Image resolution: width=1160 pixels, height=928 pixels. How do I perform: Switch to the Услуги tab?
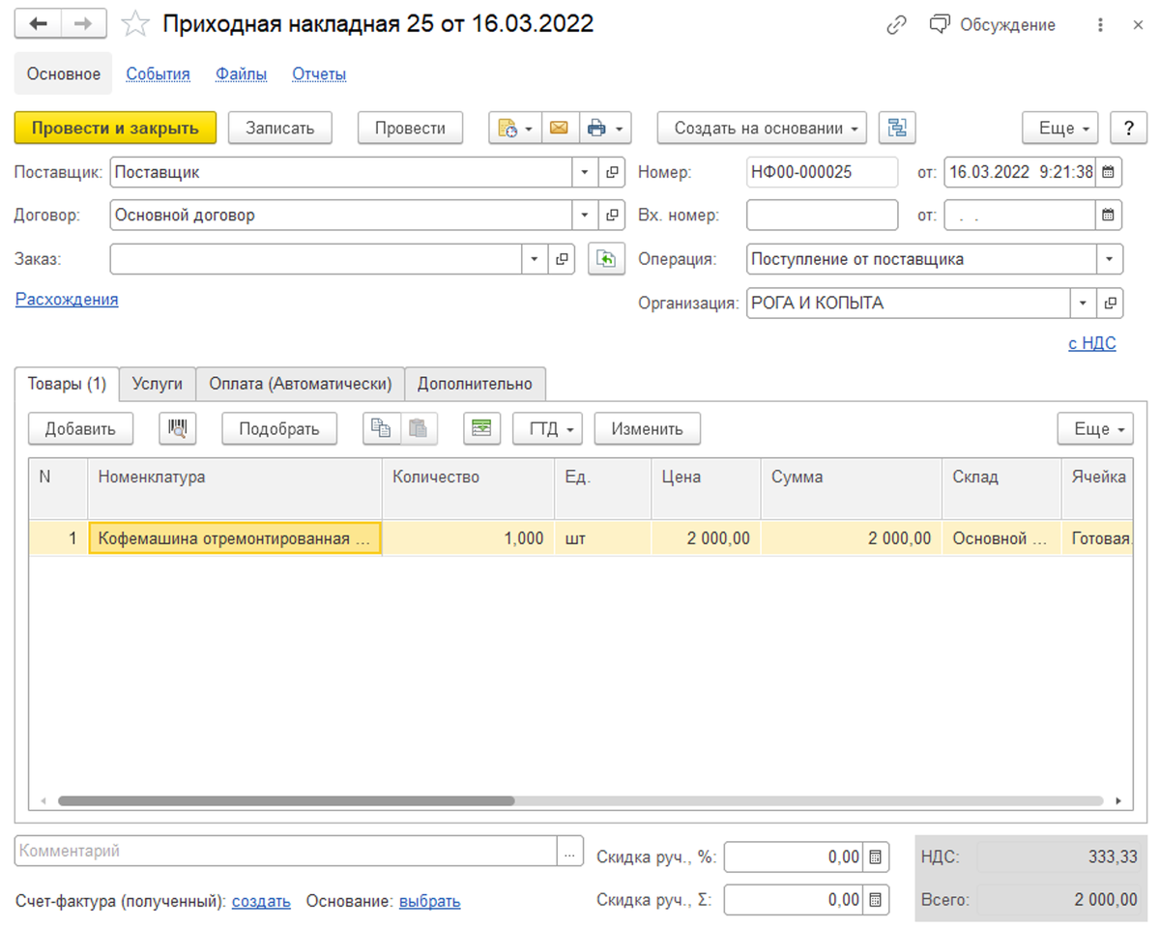point(157,384)
